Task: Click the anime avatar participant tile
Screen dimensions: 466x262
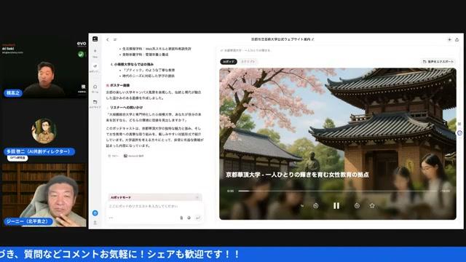Action: point(44,131)
